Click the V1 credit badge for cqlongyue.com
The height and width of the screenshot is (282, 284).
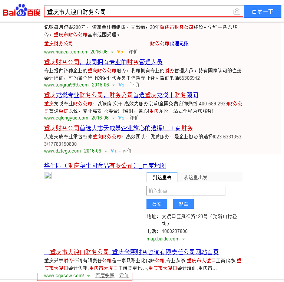tap(120, 118)
